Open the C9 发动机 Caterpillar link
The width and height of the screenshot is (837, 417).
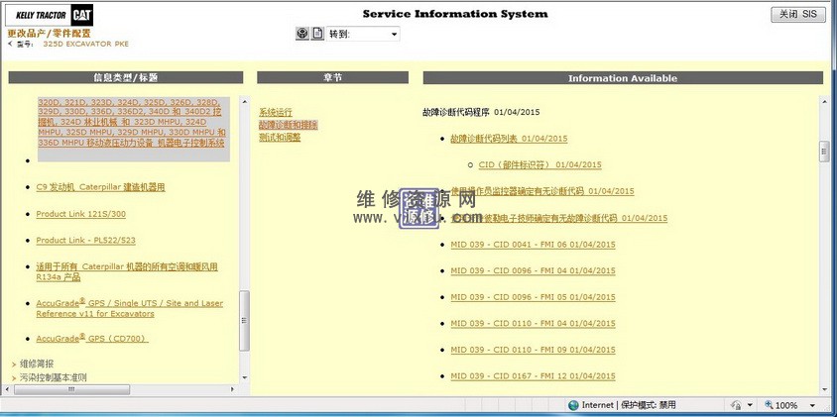click(100, 186)
